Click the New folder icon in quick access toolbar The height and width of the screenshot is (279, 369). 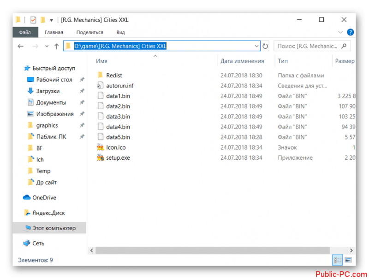click(x=43, y=20)
